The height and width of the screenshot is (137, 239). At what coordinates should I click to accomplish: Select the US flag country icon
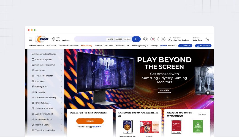[x=153, y=39]
